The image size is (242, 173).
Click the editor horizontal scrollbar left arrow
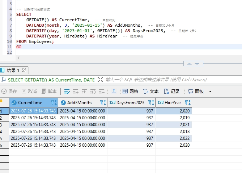point(18,58)
